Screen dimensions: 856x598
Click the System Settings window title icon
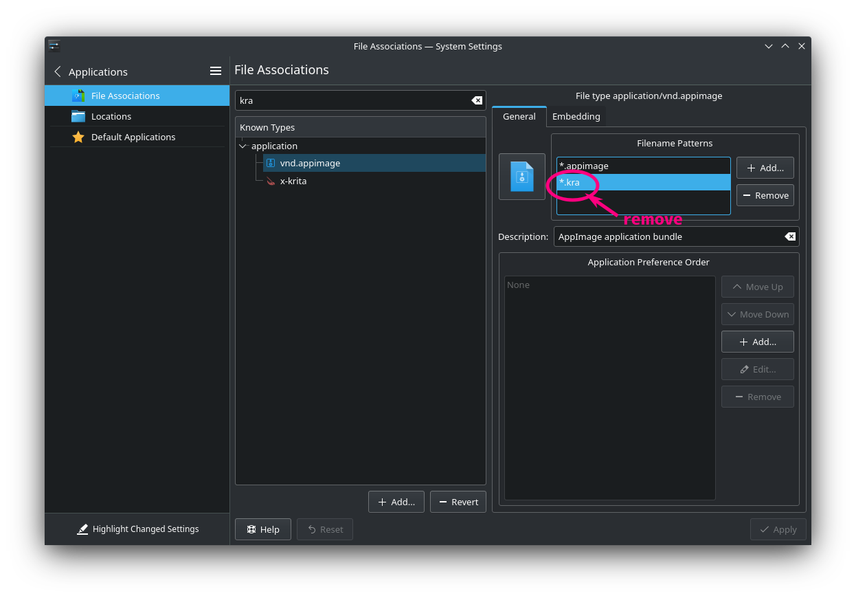[54, 46]
